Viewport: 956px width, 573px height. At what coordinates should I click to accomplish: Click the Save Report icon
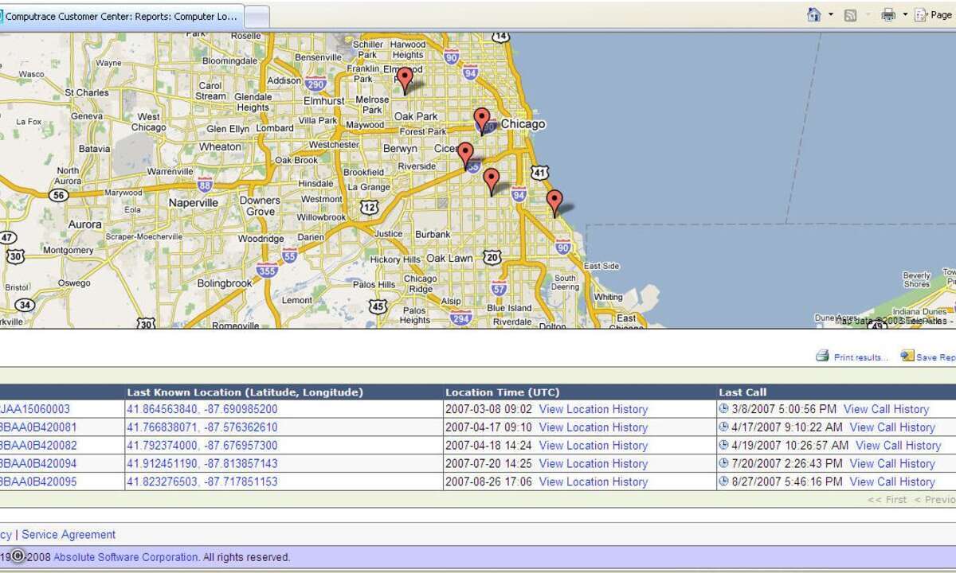[x=907, y=356]
